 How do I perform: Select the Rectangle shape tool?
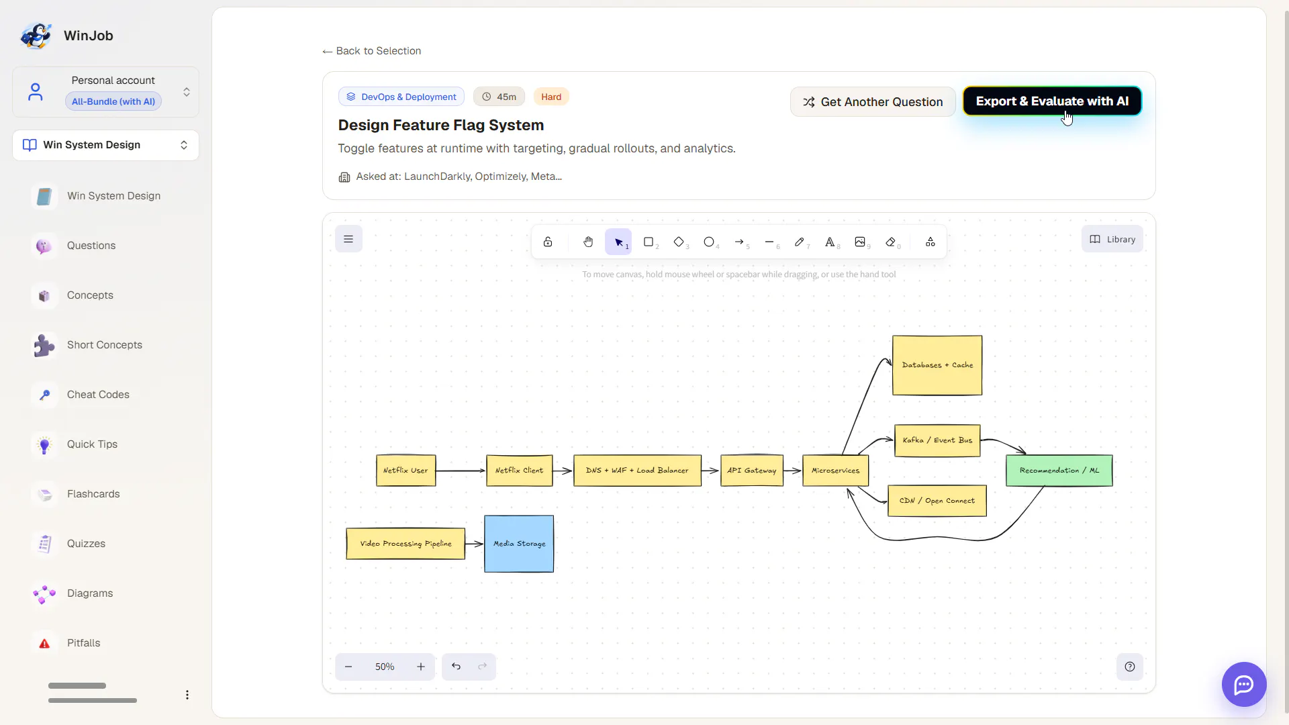coord(649,242)
